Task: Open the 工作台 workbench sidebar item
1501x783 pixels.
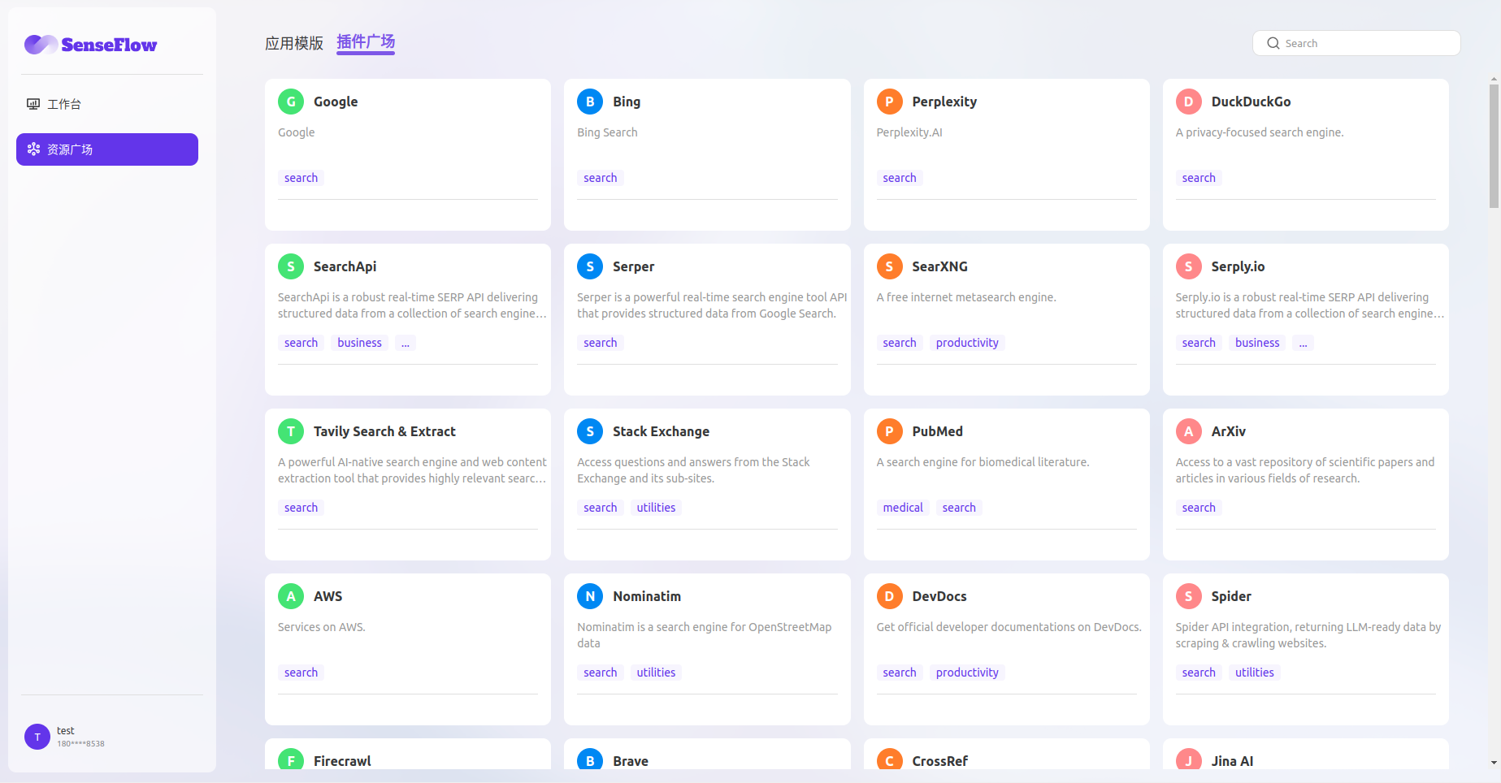Action: 107,104
